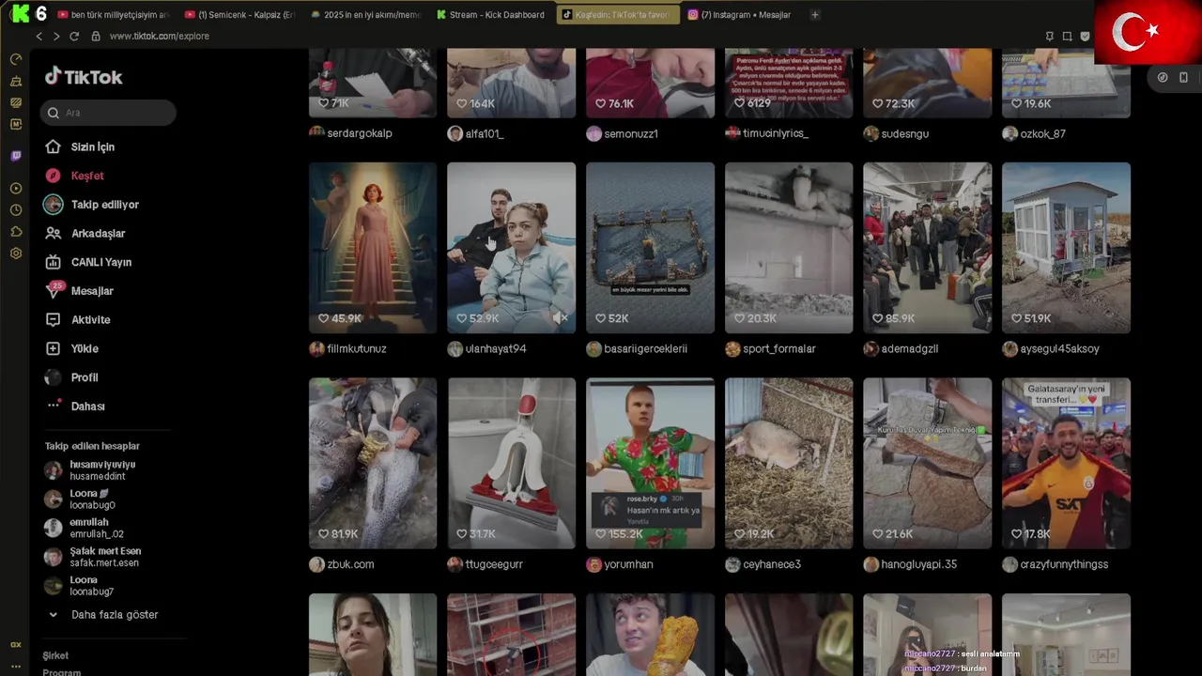Open Twitch icon in browser sidebar
Viewport: 1202px width, 676px height.
click(x=16, y=156)
